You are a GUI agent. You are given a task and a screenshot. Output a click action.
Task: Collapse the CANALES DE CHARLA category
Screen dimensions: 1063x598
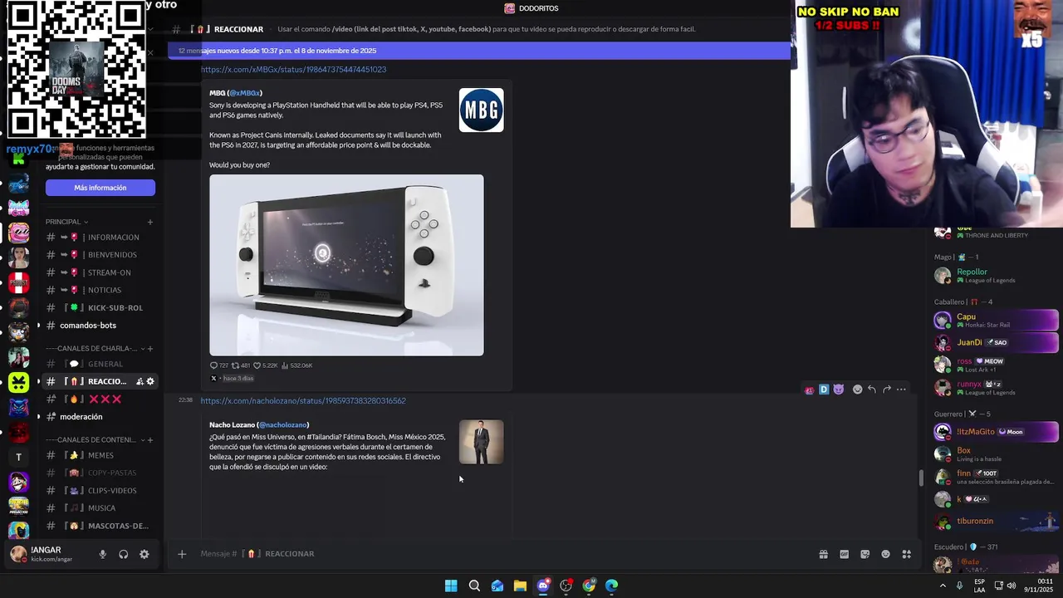96,349
